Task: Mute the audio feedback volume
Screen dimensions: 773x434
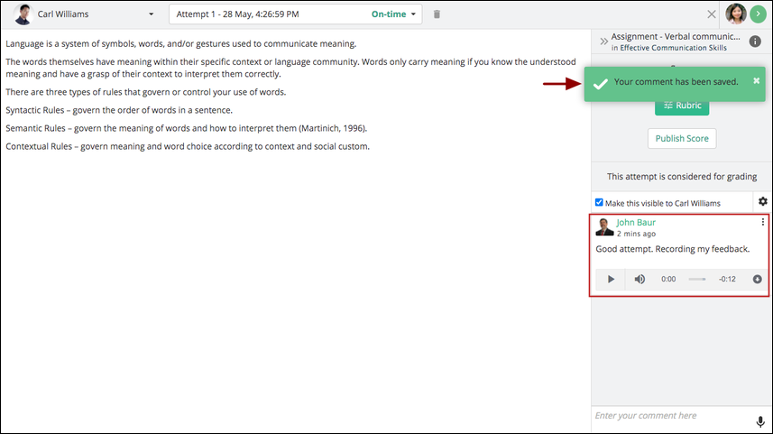Action: point(640,279)
